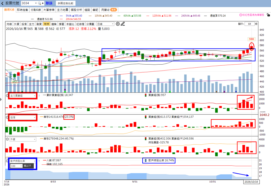Toggle the 分價量 overlay button

point(90,24)
